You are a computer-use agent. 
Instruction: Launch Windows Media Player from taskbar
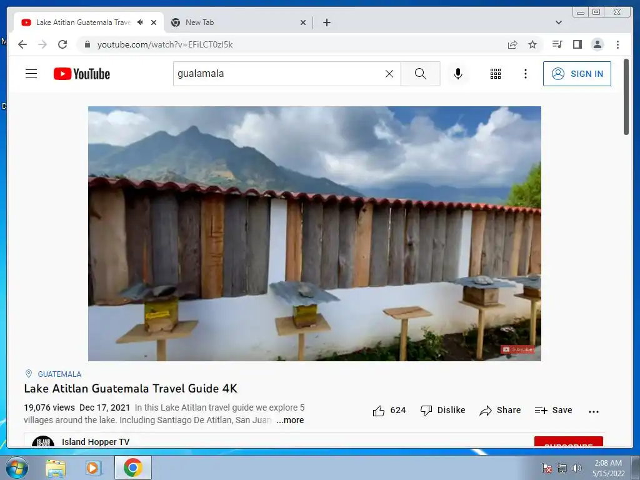pyautogui.click(x=94, y=467)
